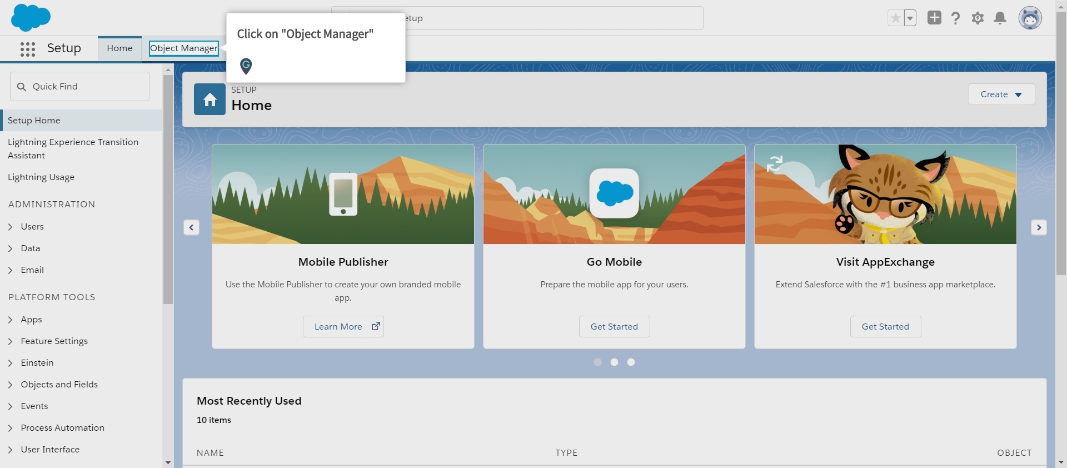This screenshot has height=468, width=1067.
Task: Open the user profile avatar
Action: pos(1030,18)
